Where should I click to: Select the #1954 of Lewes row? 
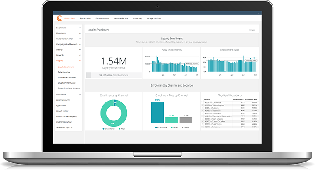coord(229,108)
